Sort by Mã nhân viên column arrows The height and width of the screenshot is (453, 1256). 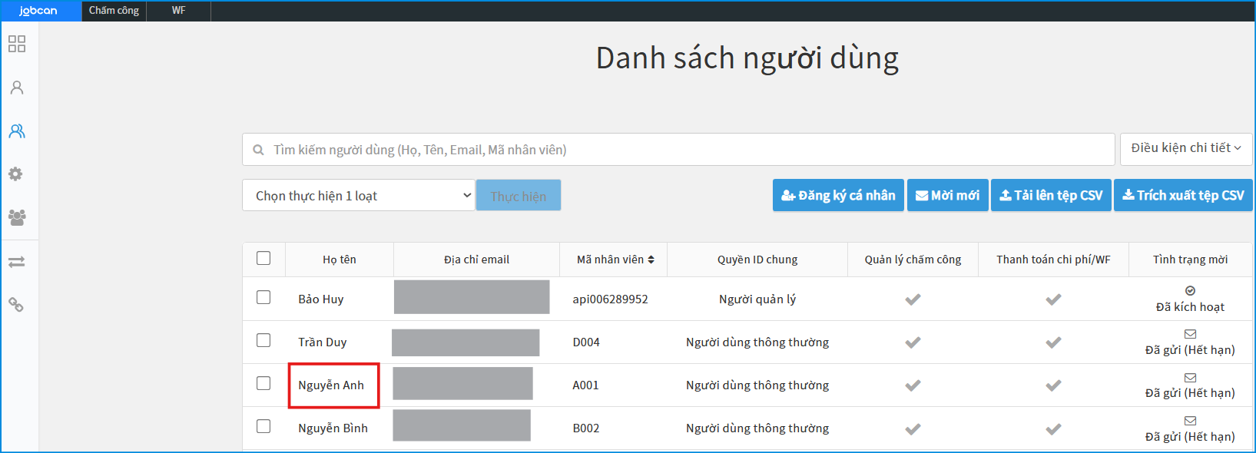pos(651,260)
